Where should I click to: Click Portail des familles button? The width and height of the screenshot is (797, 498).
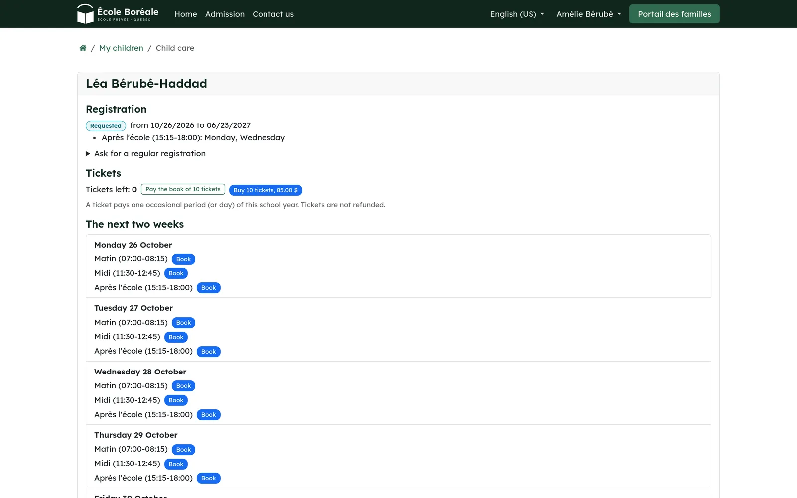(674, 14)
